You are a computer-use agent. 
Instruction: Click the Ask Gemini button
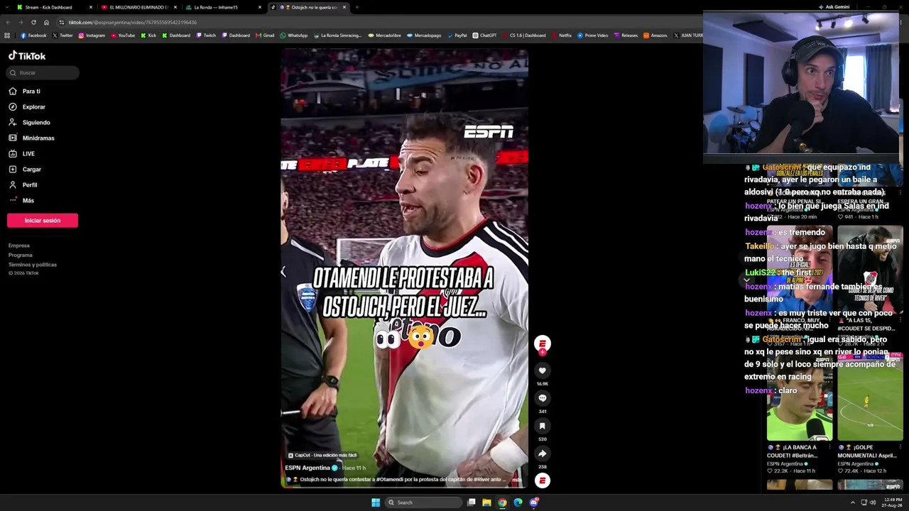coord(834,7)
